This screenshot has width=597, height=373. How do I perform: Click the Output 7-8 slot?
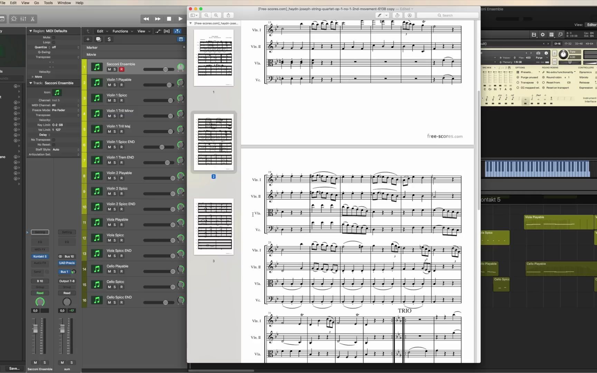pos(67,281)
